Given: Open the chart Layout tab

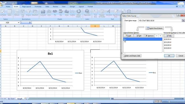Looking at the screenshot, I should point(81,7).
